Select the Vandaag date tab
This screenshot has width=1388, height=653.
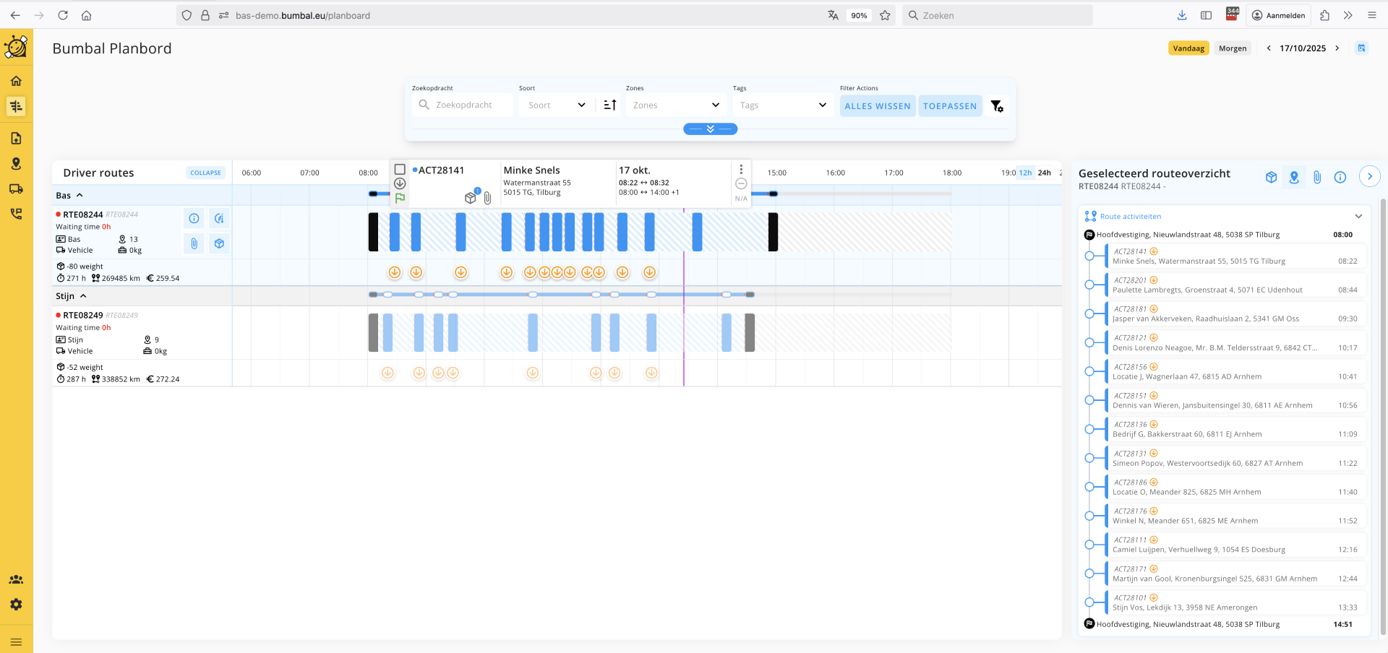pos(1188,48)
